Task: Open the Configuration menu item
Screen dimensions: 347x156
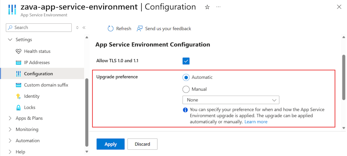Action: pos(38,74)
